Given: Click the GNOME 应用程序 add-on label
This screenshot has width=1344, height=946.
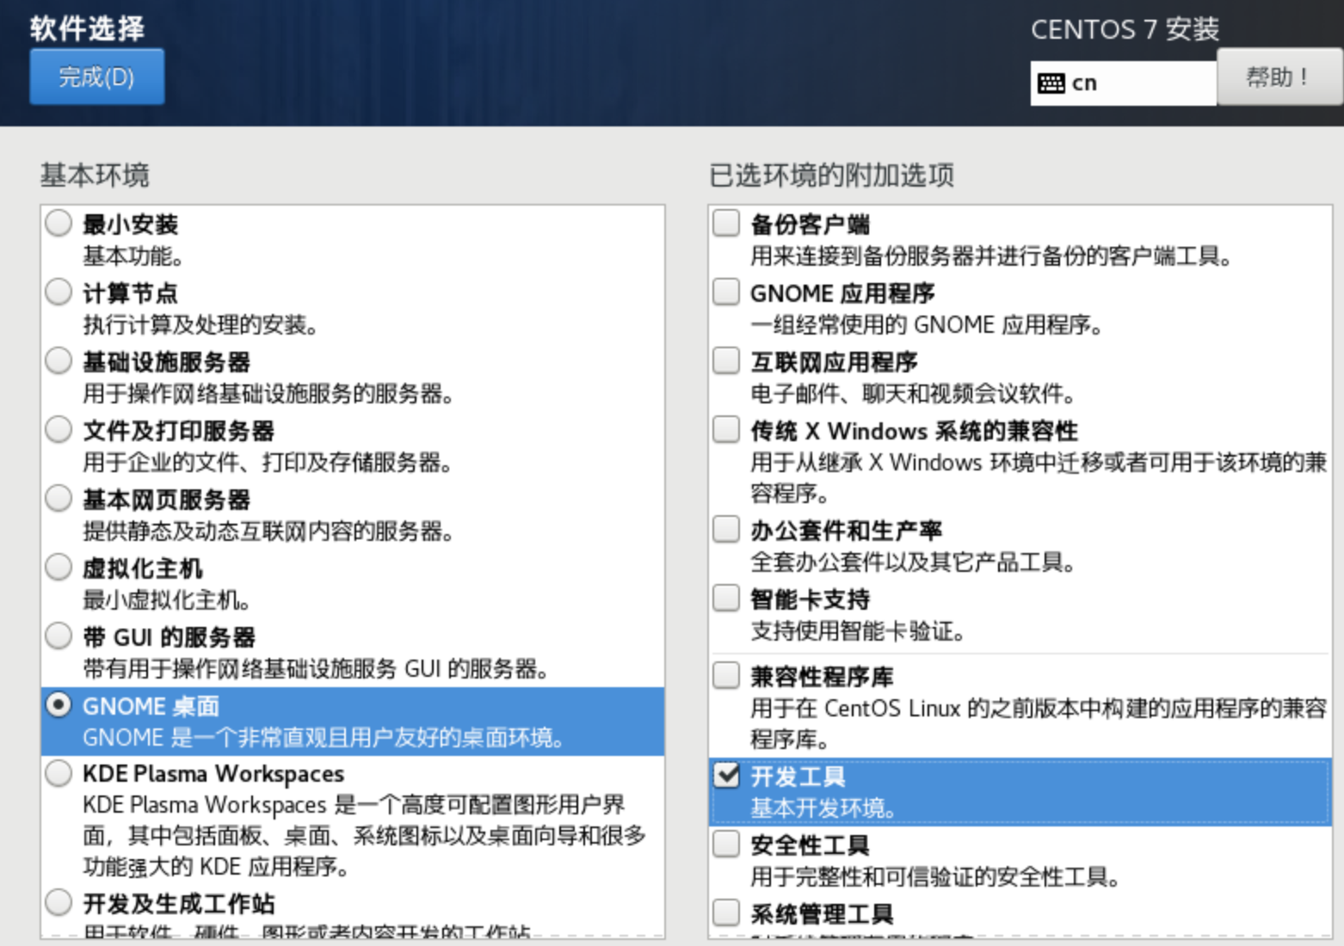Looking at the screenshot, I should point(842,293).
